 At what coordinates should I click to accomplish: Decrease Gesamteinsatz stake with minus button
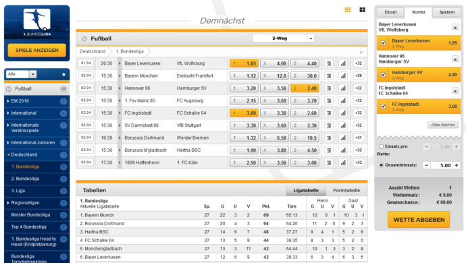coord(426,165)
